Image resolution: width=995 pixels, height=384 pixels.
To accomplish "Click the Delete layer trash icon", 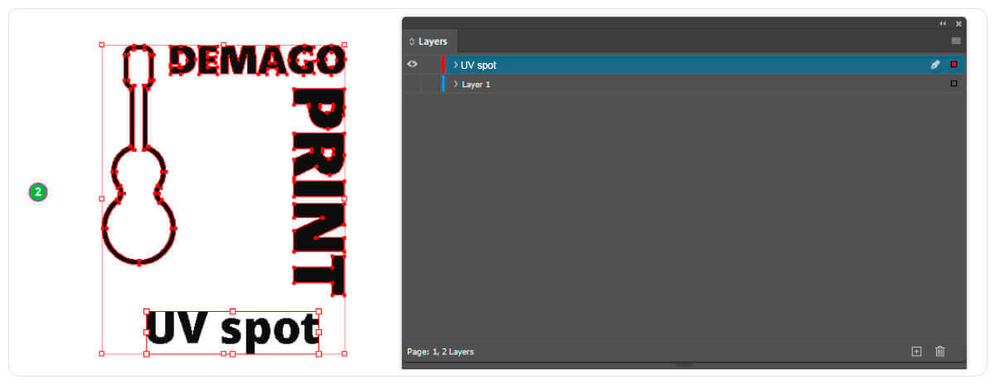I will click(x=939, y=352).
